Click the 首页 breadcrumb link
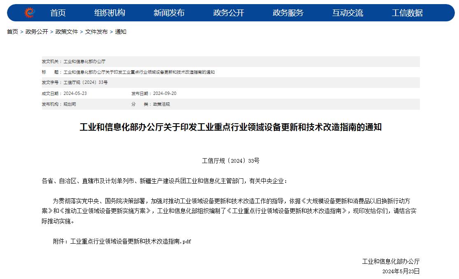This screenshot has width=459, height=279. pyautogui.click(x=13, y=32)
